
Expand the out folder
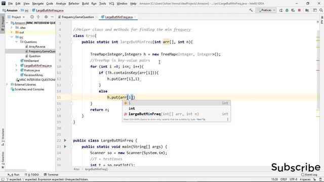coord(12,32)
